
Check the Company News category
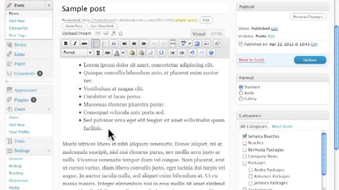[x=245, y=156]
